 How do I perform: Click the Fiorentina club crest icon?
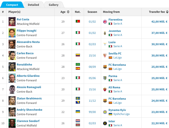pyautogui.click(x=105, y=22)
